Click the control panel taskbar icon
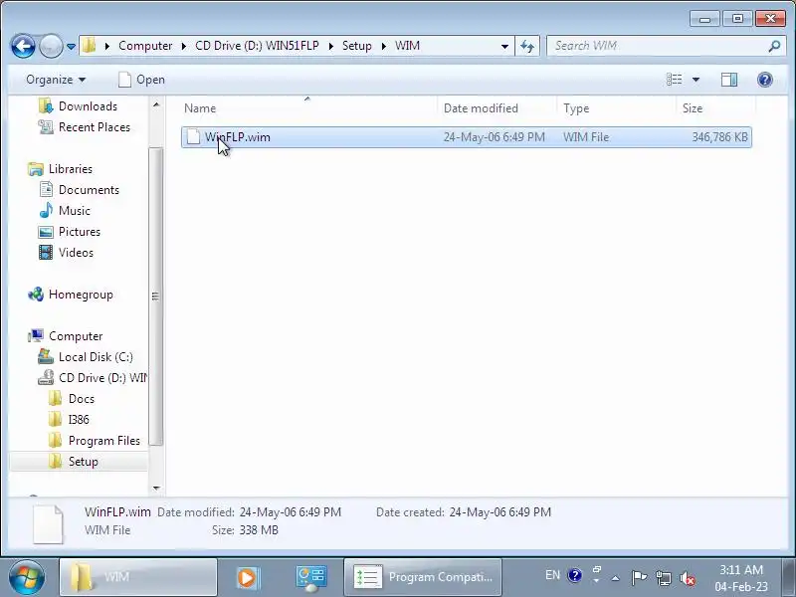The width and height of the screenshot is (796, 597). [311, 578]
